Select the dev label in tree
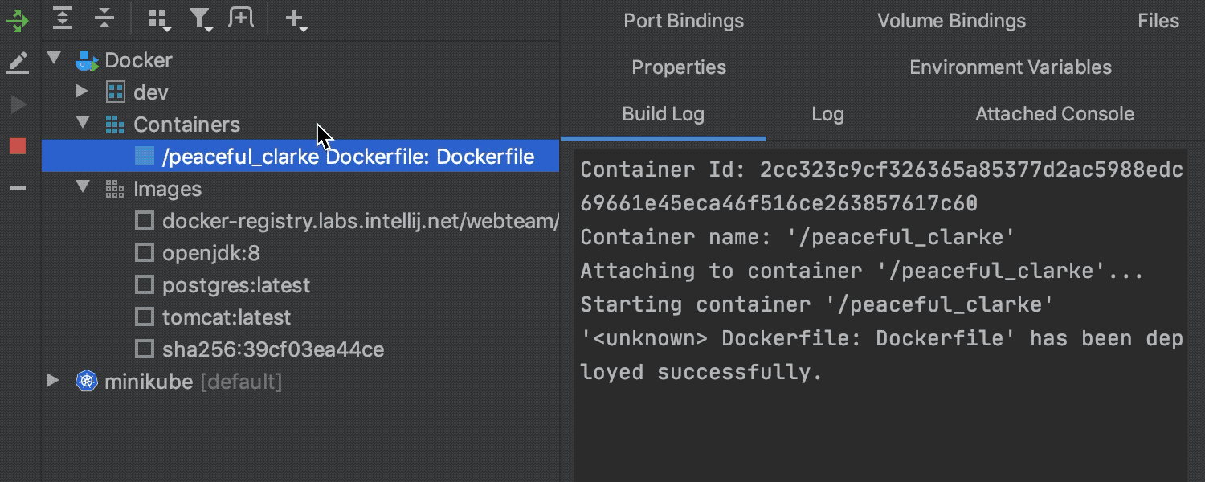The image size is (1205, 482). click(151, 92)
